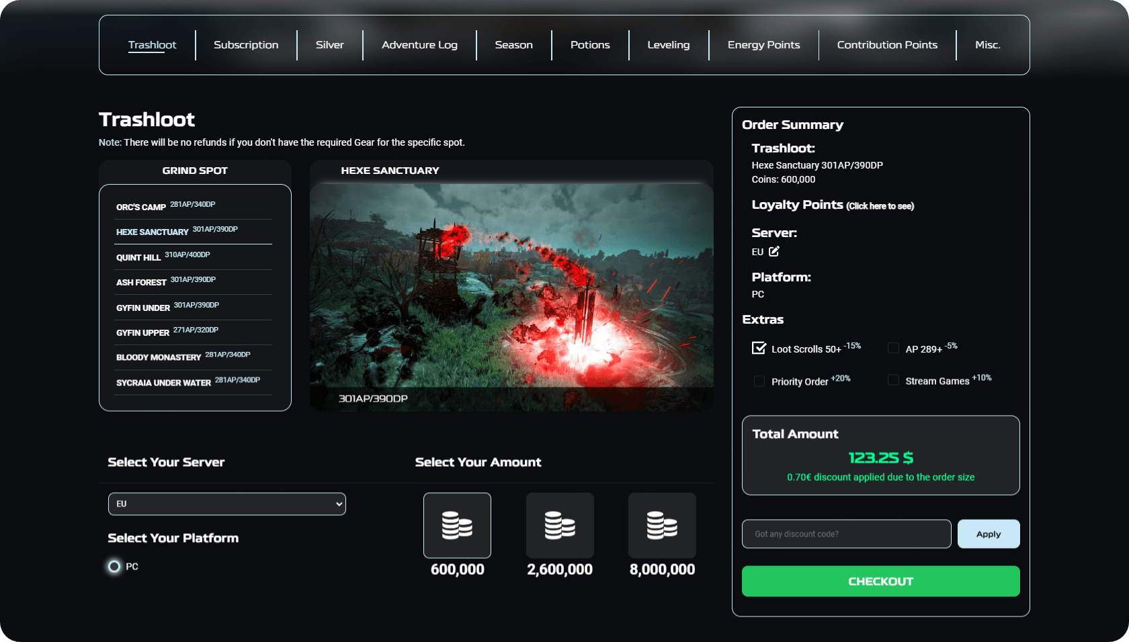Go to the Misc. tab
The width and height of the screenshot is (1129, 642).
[988, 45]
